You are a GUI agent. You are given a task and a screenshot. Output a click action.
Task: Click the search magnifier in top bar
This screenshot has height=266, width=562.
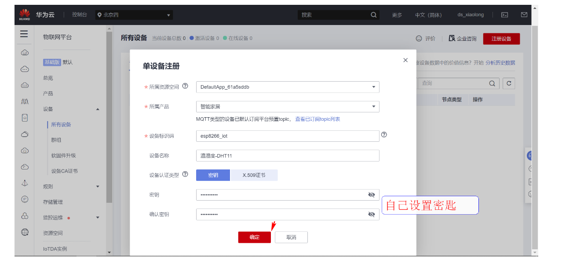coord(374,15)
